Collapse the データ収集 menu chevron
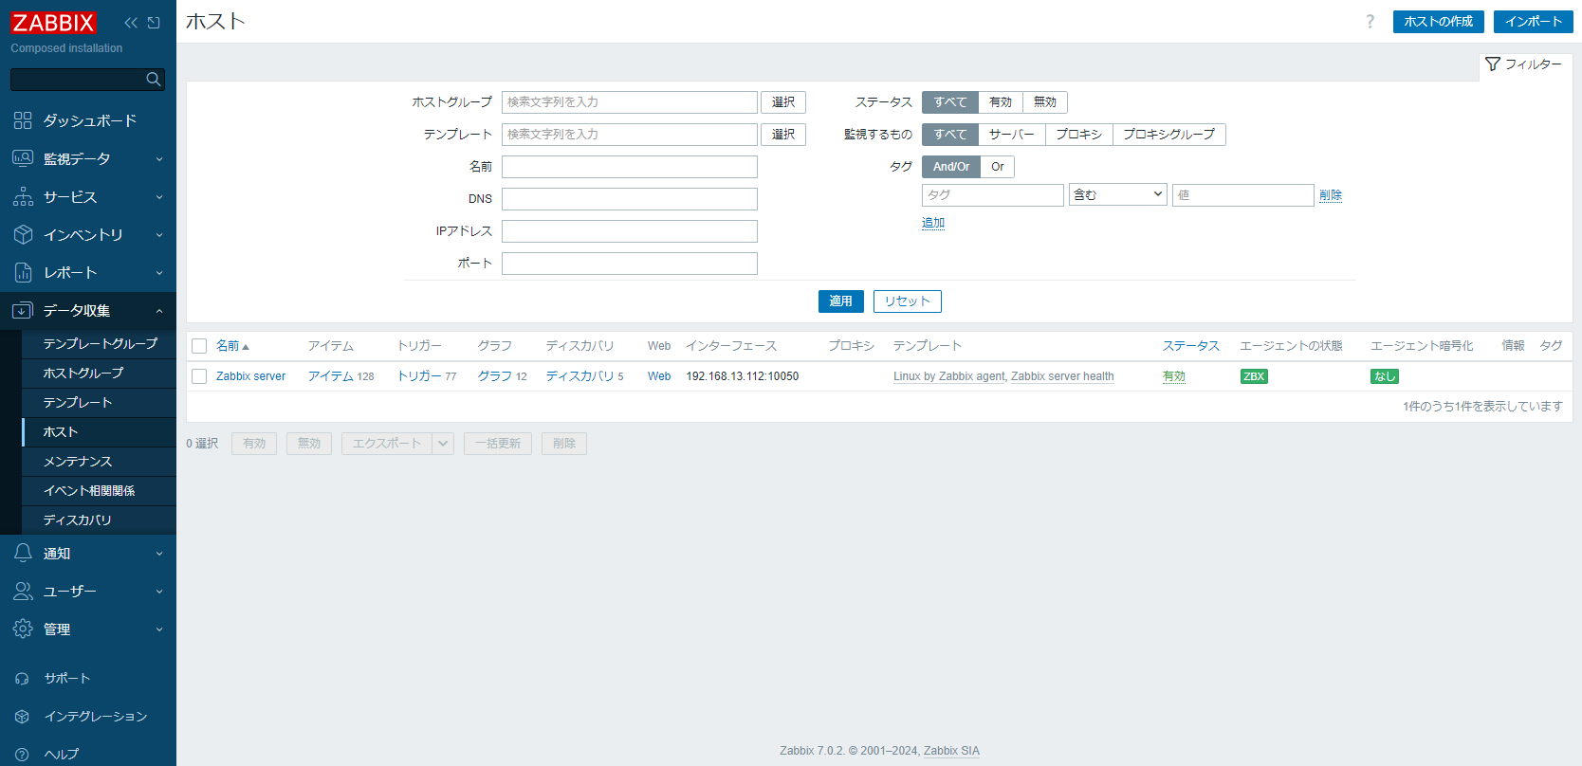Image resolution: width=1582 pixels, height=766 pixels. click(159, 311)
